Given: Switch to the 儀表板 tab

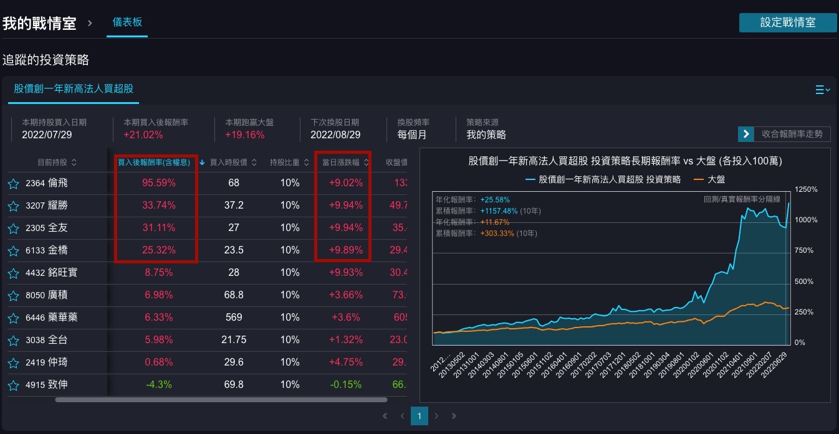Looking at the screenshot, I should coord(127,22).
